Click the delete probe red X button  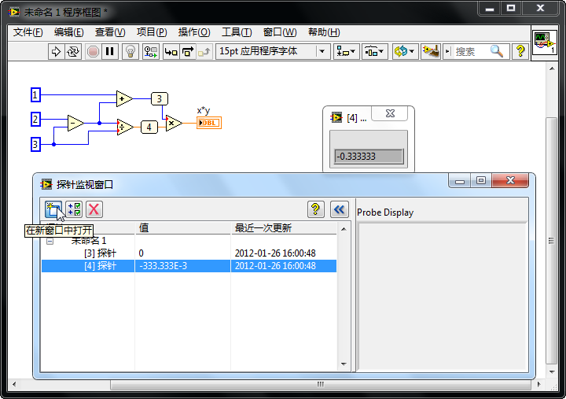point(94,209)
